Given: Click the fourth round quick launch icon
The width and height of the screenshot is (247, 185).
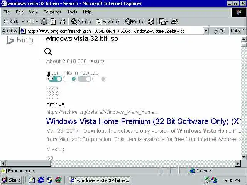Looking at the screenshot, I should click(58, 180).
